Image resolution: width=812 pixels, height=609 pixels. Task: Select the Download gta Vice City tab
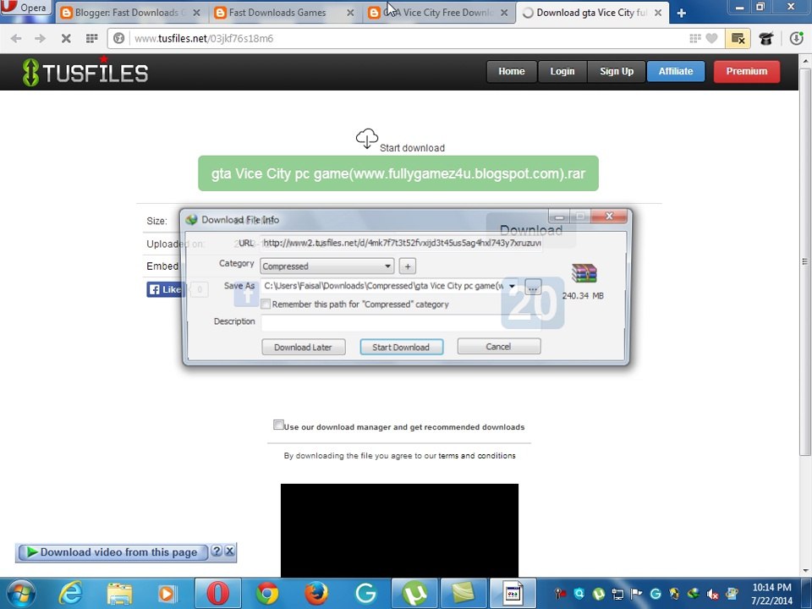[590, 13]
